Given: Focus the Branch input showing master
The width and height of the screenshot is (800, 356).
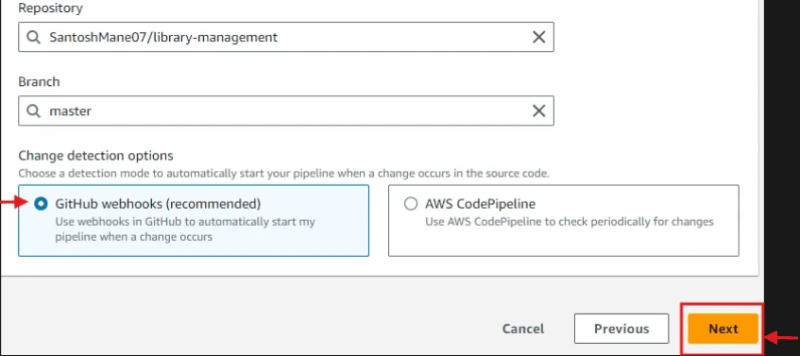Looking at the screenshot, I should [286, 110].
